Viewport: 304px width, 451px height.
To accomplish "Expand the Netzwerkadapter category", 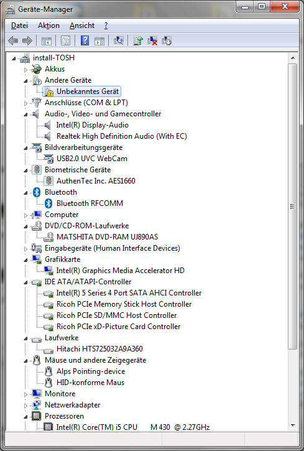I will [25, 406].
